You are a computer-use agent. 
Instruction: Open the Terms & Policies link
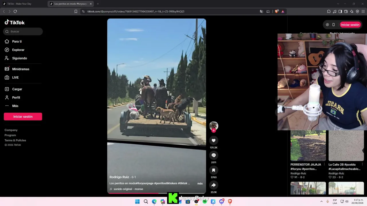coord(15,140)
